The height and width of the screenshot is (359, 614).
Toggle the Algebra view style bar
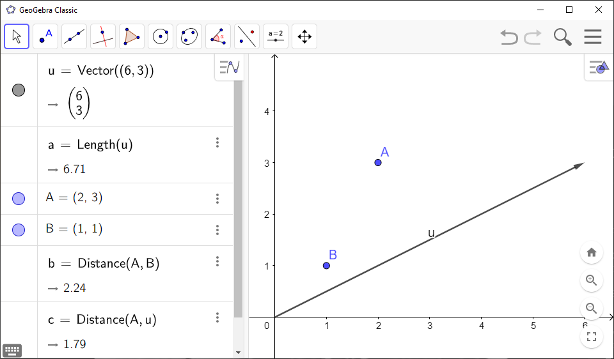(x=228, y=66)
